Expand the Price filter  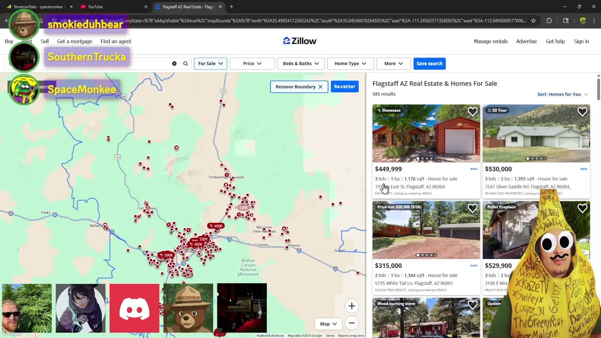(x=252, y=63)
